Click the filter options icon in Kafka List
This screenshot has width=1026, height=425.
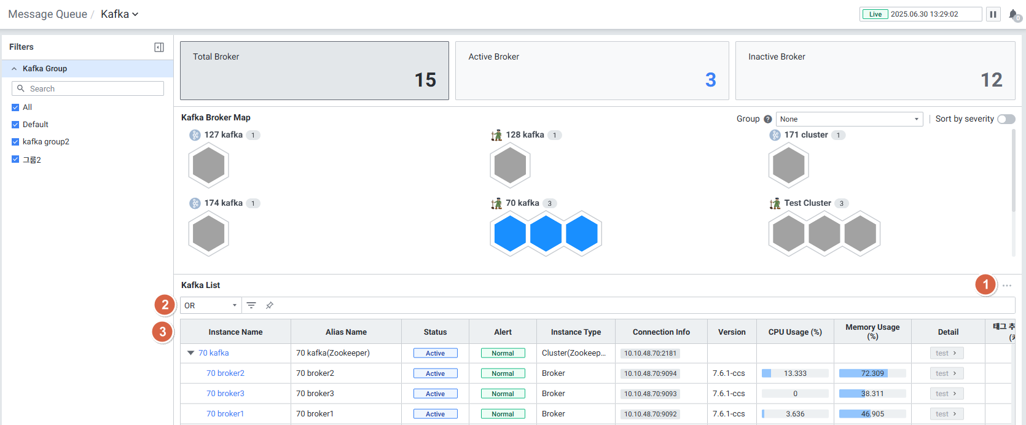coord(251,305)
